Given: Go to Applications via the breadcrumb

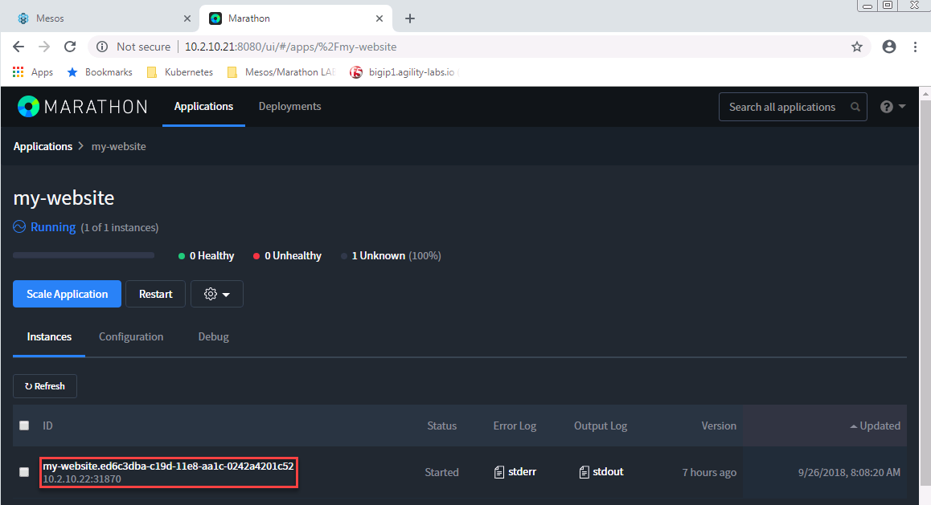Looking at the screenshot, I should point(43,146).
